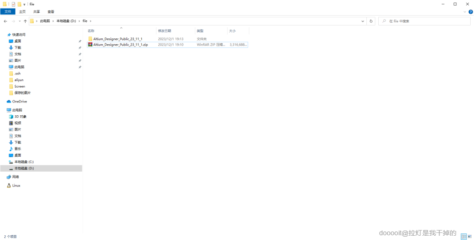Click 此电脑 in the address bar
Image resolution: width=474 pixels, height=240 pixels.
(45, 21)
